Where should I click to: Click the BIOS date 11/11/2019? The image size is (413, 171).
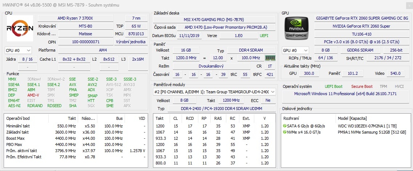189,36
